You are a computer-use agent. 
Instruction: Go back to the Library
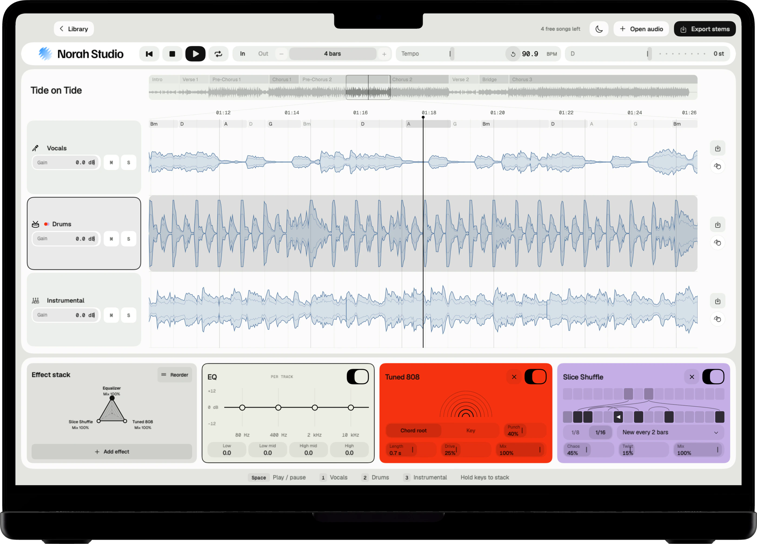[74, 29]
